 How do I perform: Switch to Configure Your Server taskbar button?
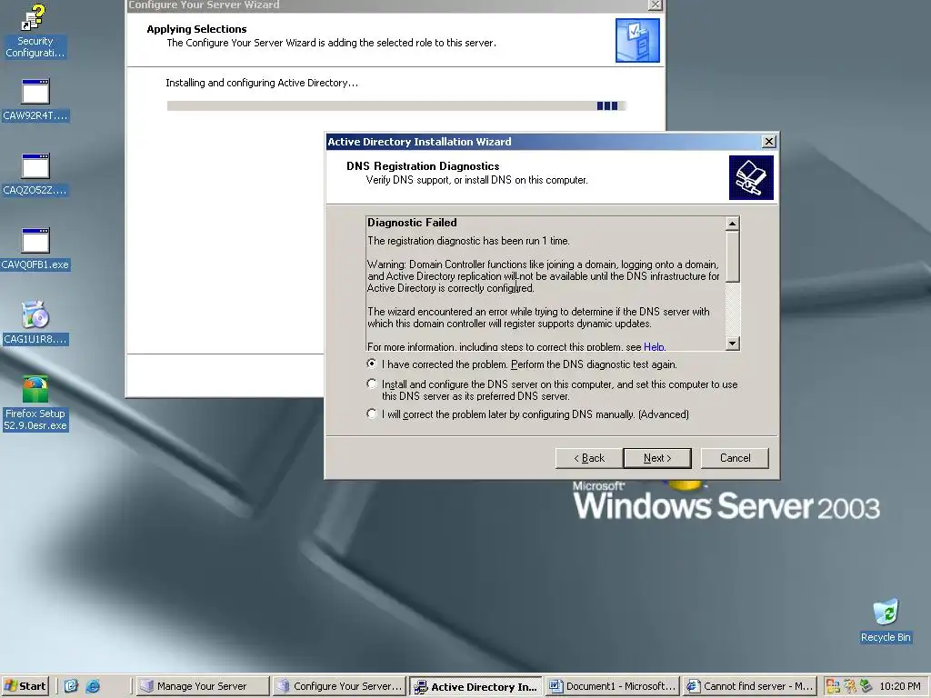(x=340, y=686)
